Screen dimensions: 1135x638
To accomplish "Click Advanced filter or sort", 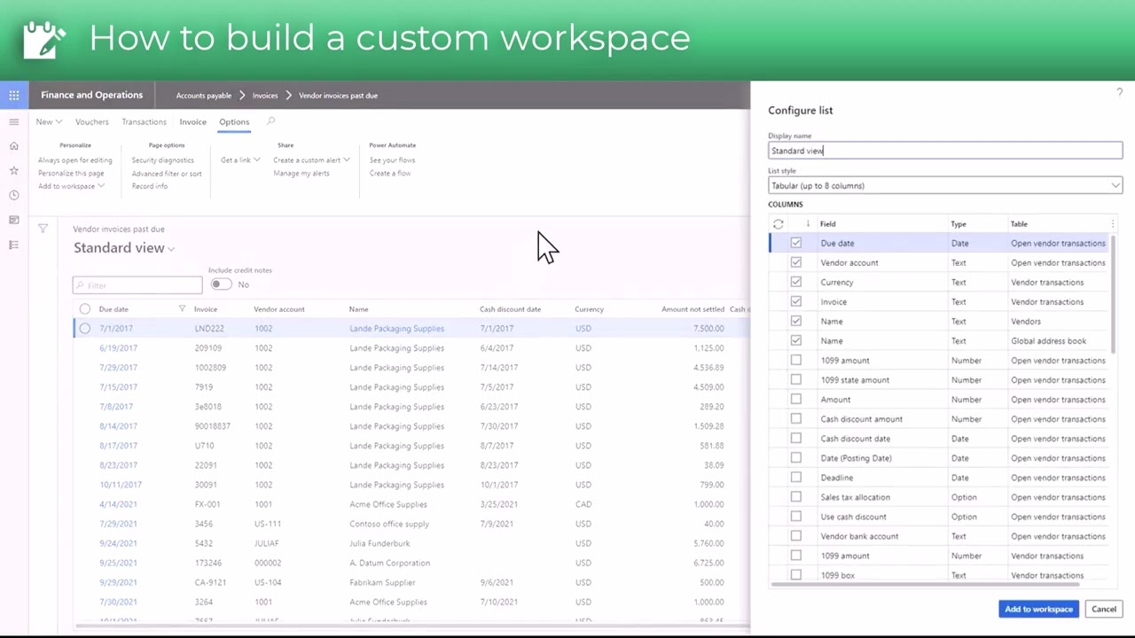I will [x=167, y=174].
